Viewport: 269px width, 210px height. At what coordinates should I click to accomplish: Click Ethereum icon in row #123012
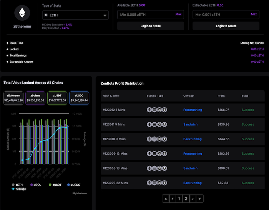pyautogui.click(x=149, y=110)
